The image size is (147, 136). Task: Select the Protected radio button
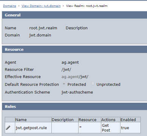64,84
